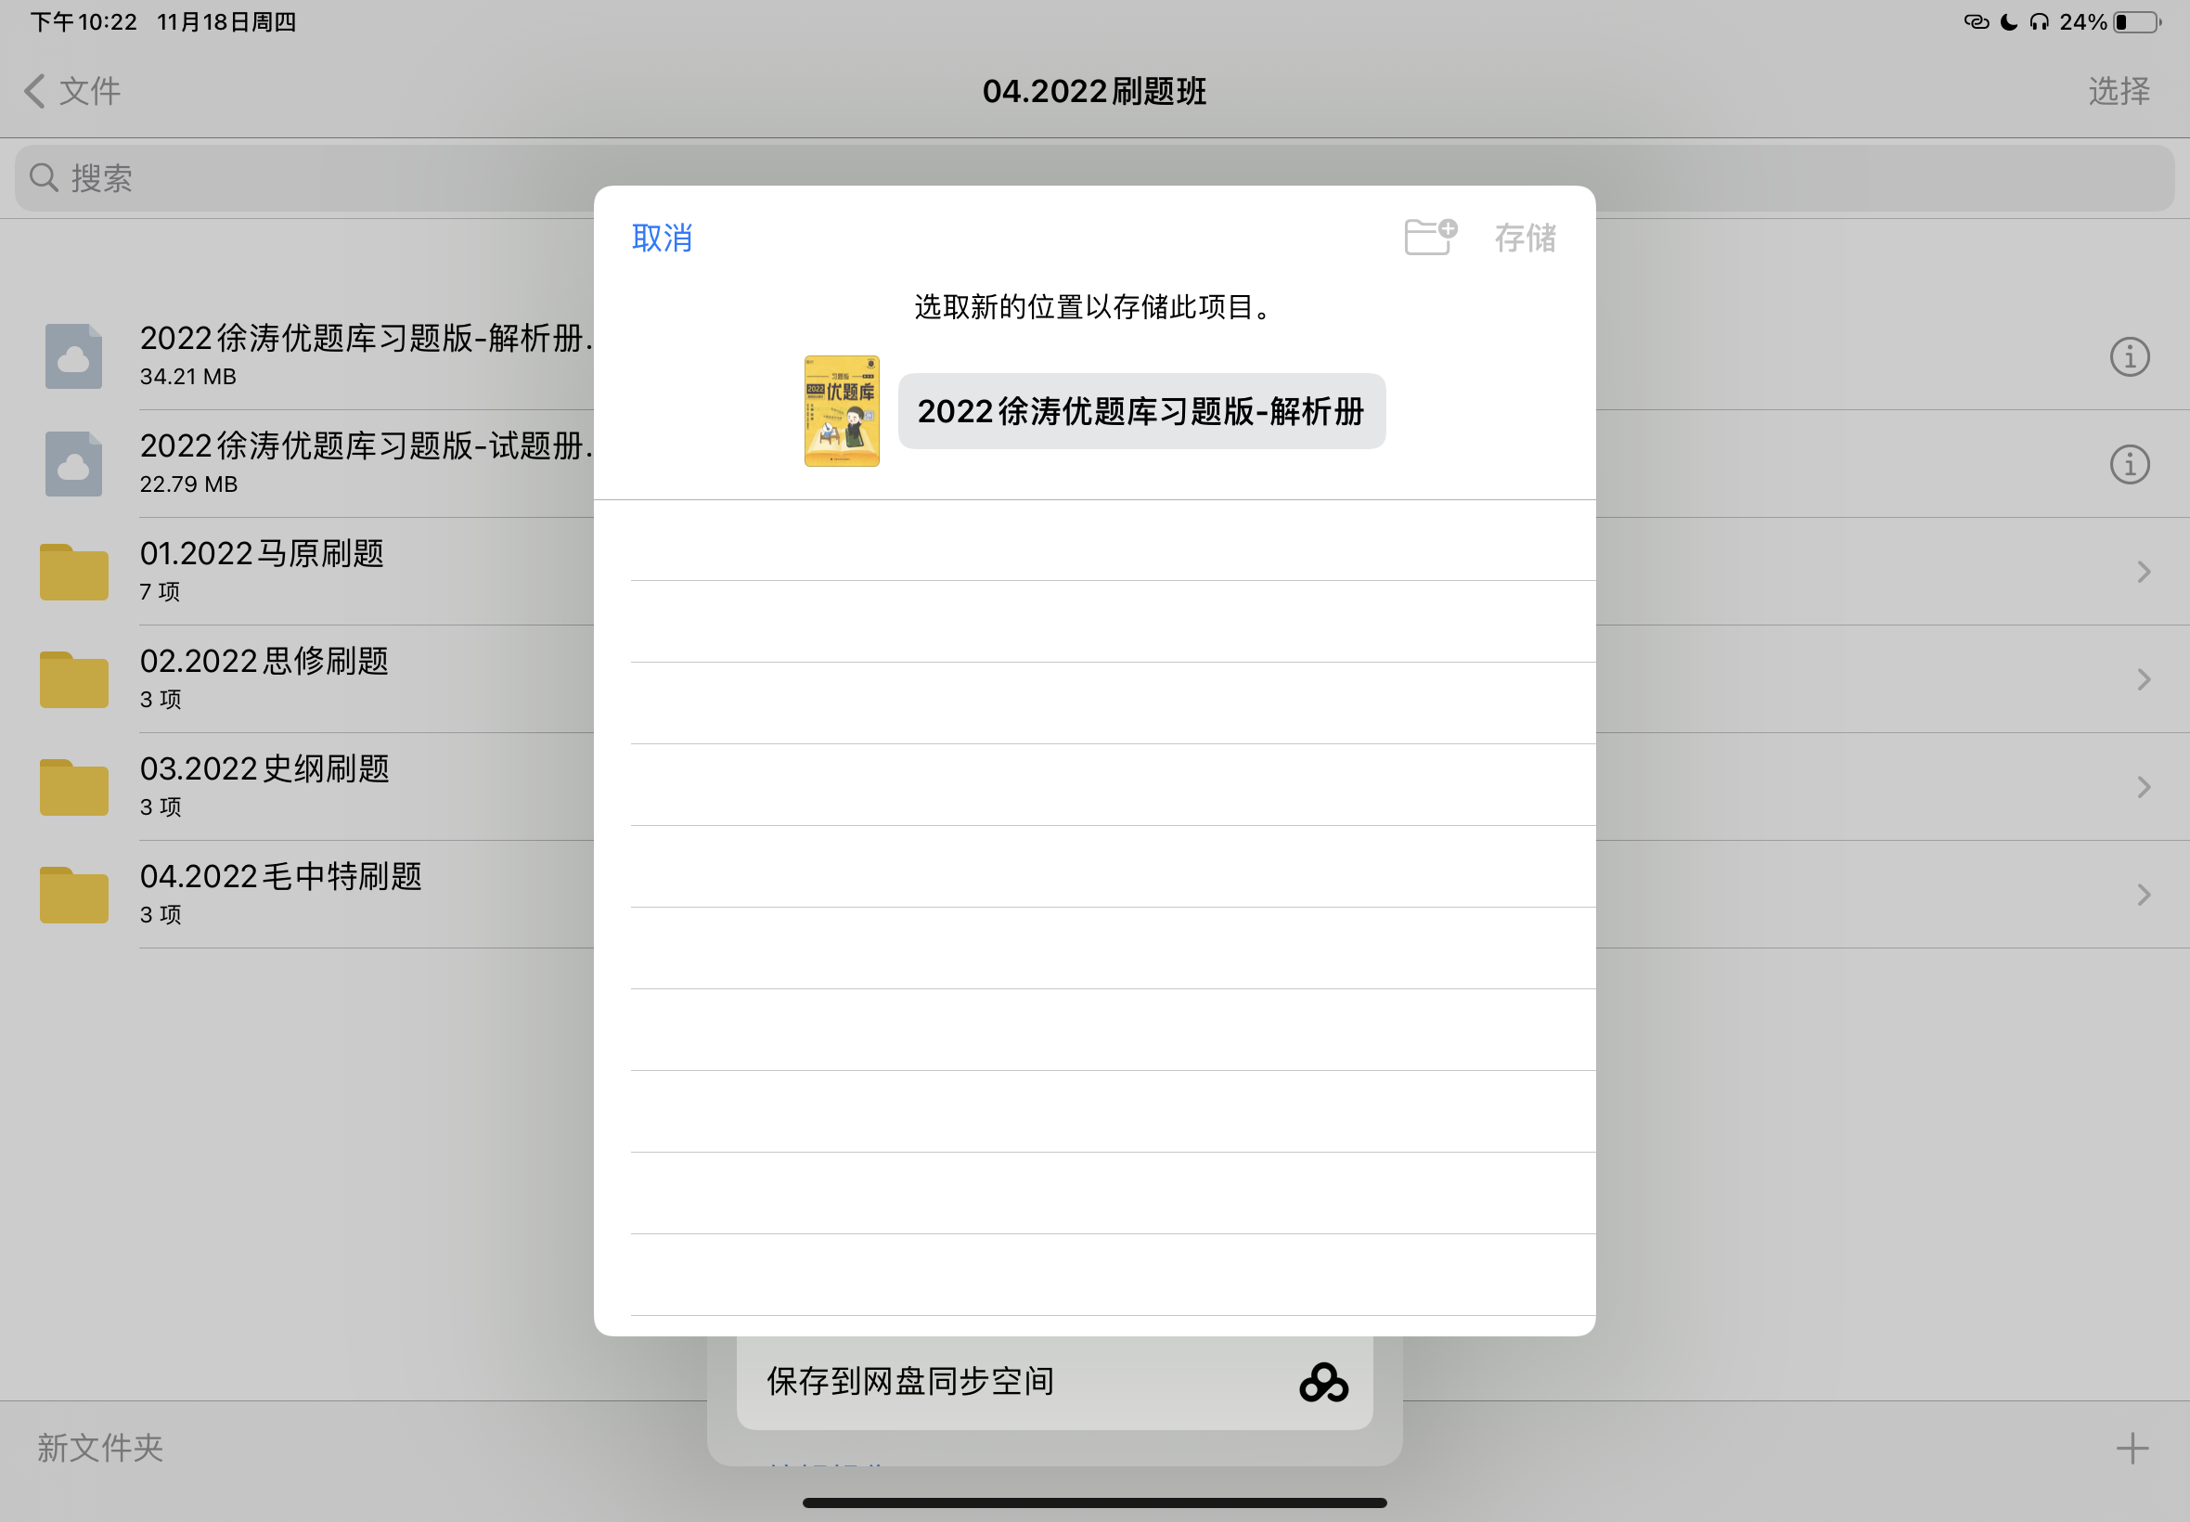The height and width of the screenshot is (1522, 2190).
Task: Expand chevron for 04.2022毛中特刷题 row
Action: tap(2144, 895)
